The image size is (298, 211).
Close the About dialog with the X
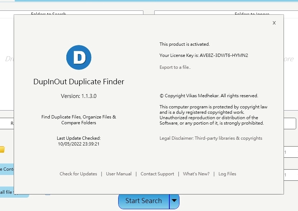(x=274, y=23)
